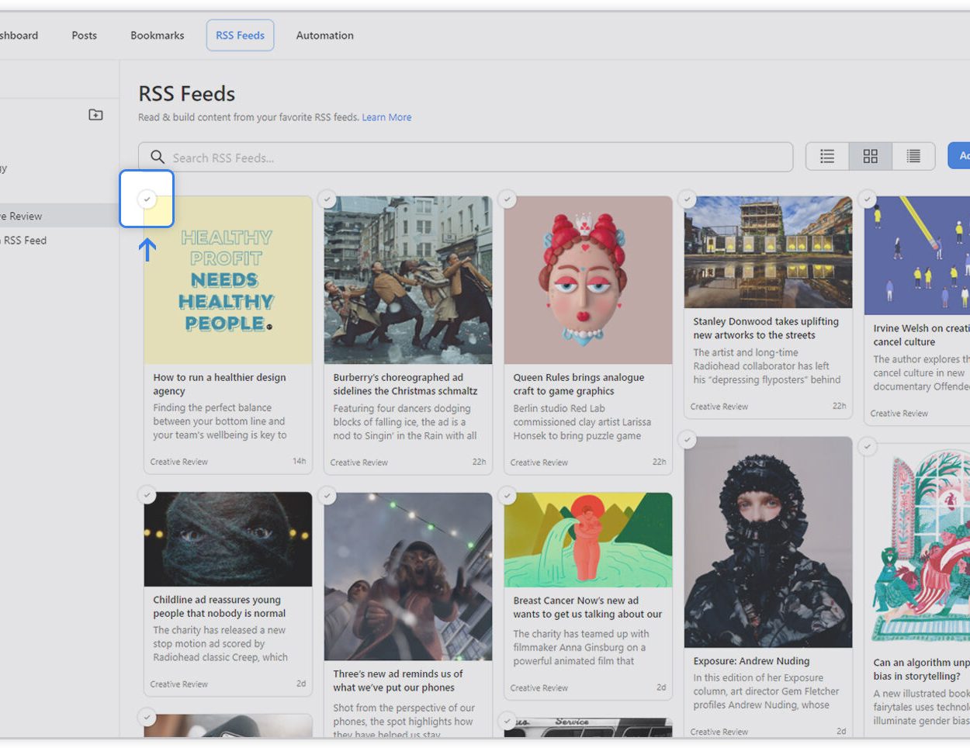This screenshot has height=748, width=970.
Task: Open the Stanley Donwood street artwork thumbnail
Action: (768, 252)
